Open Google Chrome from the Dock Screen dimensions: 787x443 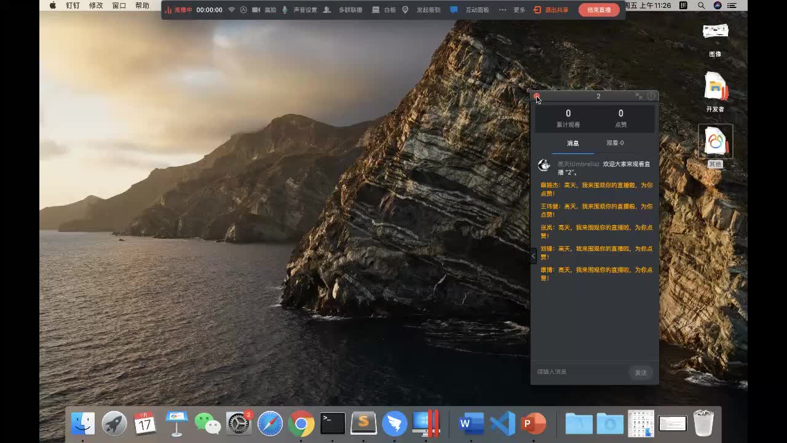(301, 423)
